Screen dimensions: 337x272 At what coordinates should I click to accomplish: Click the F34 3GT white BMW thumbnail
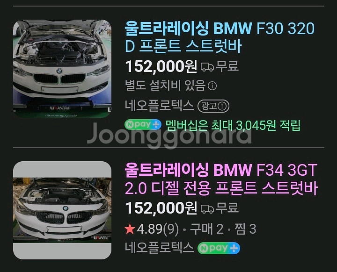tap(62, 210)
